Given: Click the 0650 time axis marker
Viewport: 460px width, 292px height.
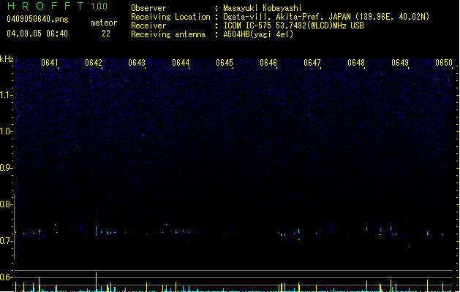Looking at the screenshot, I should coord(444,63).
